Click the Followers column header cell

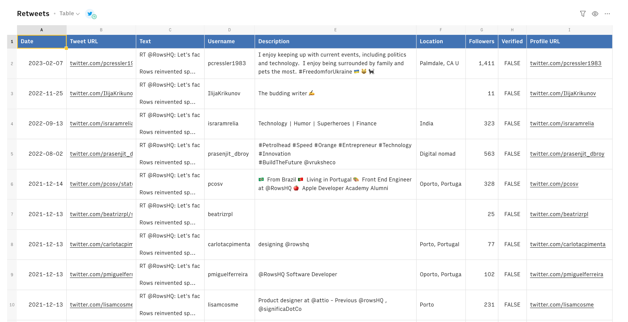click(481, 41)
